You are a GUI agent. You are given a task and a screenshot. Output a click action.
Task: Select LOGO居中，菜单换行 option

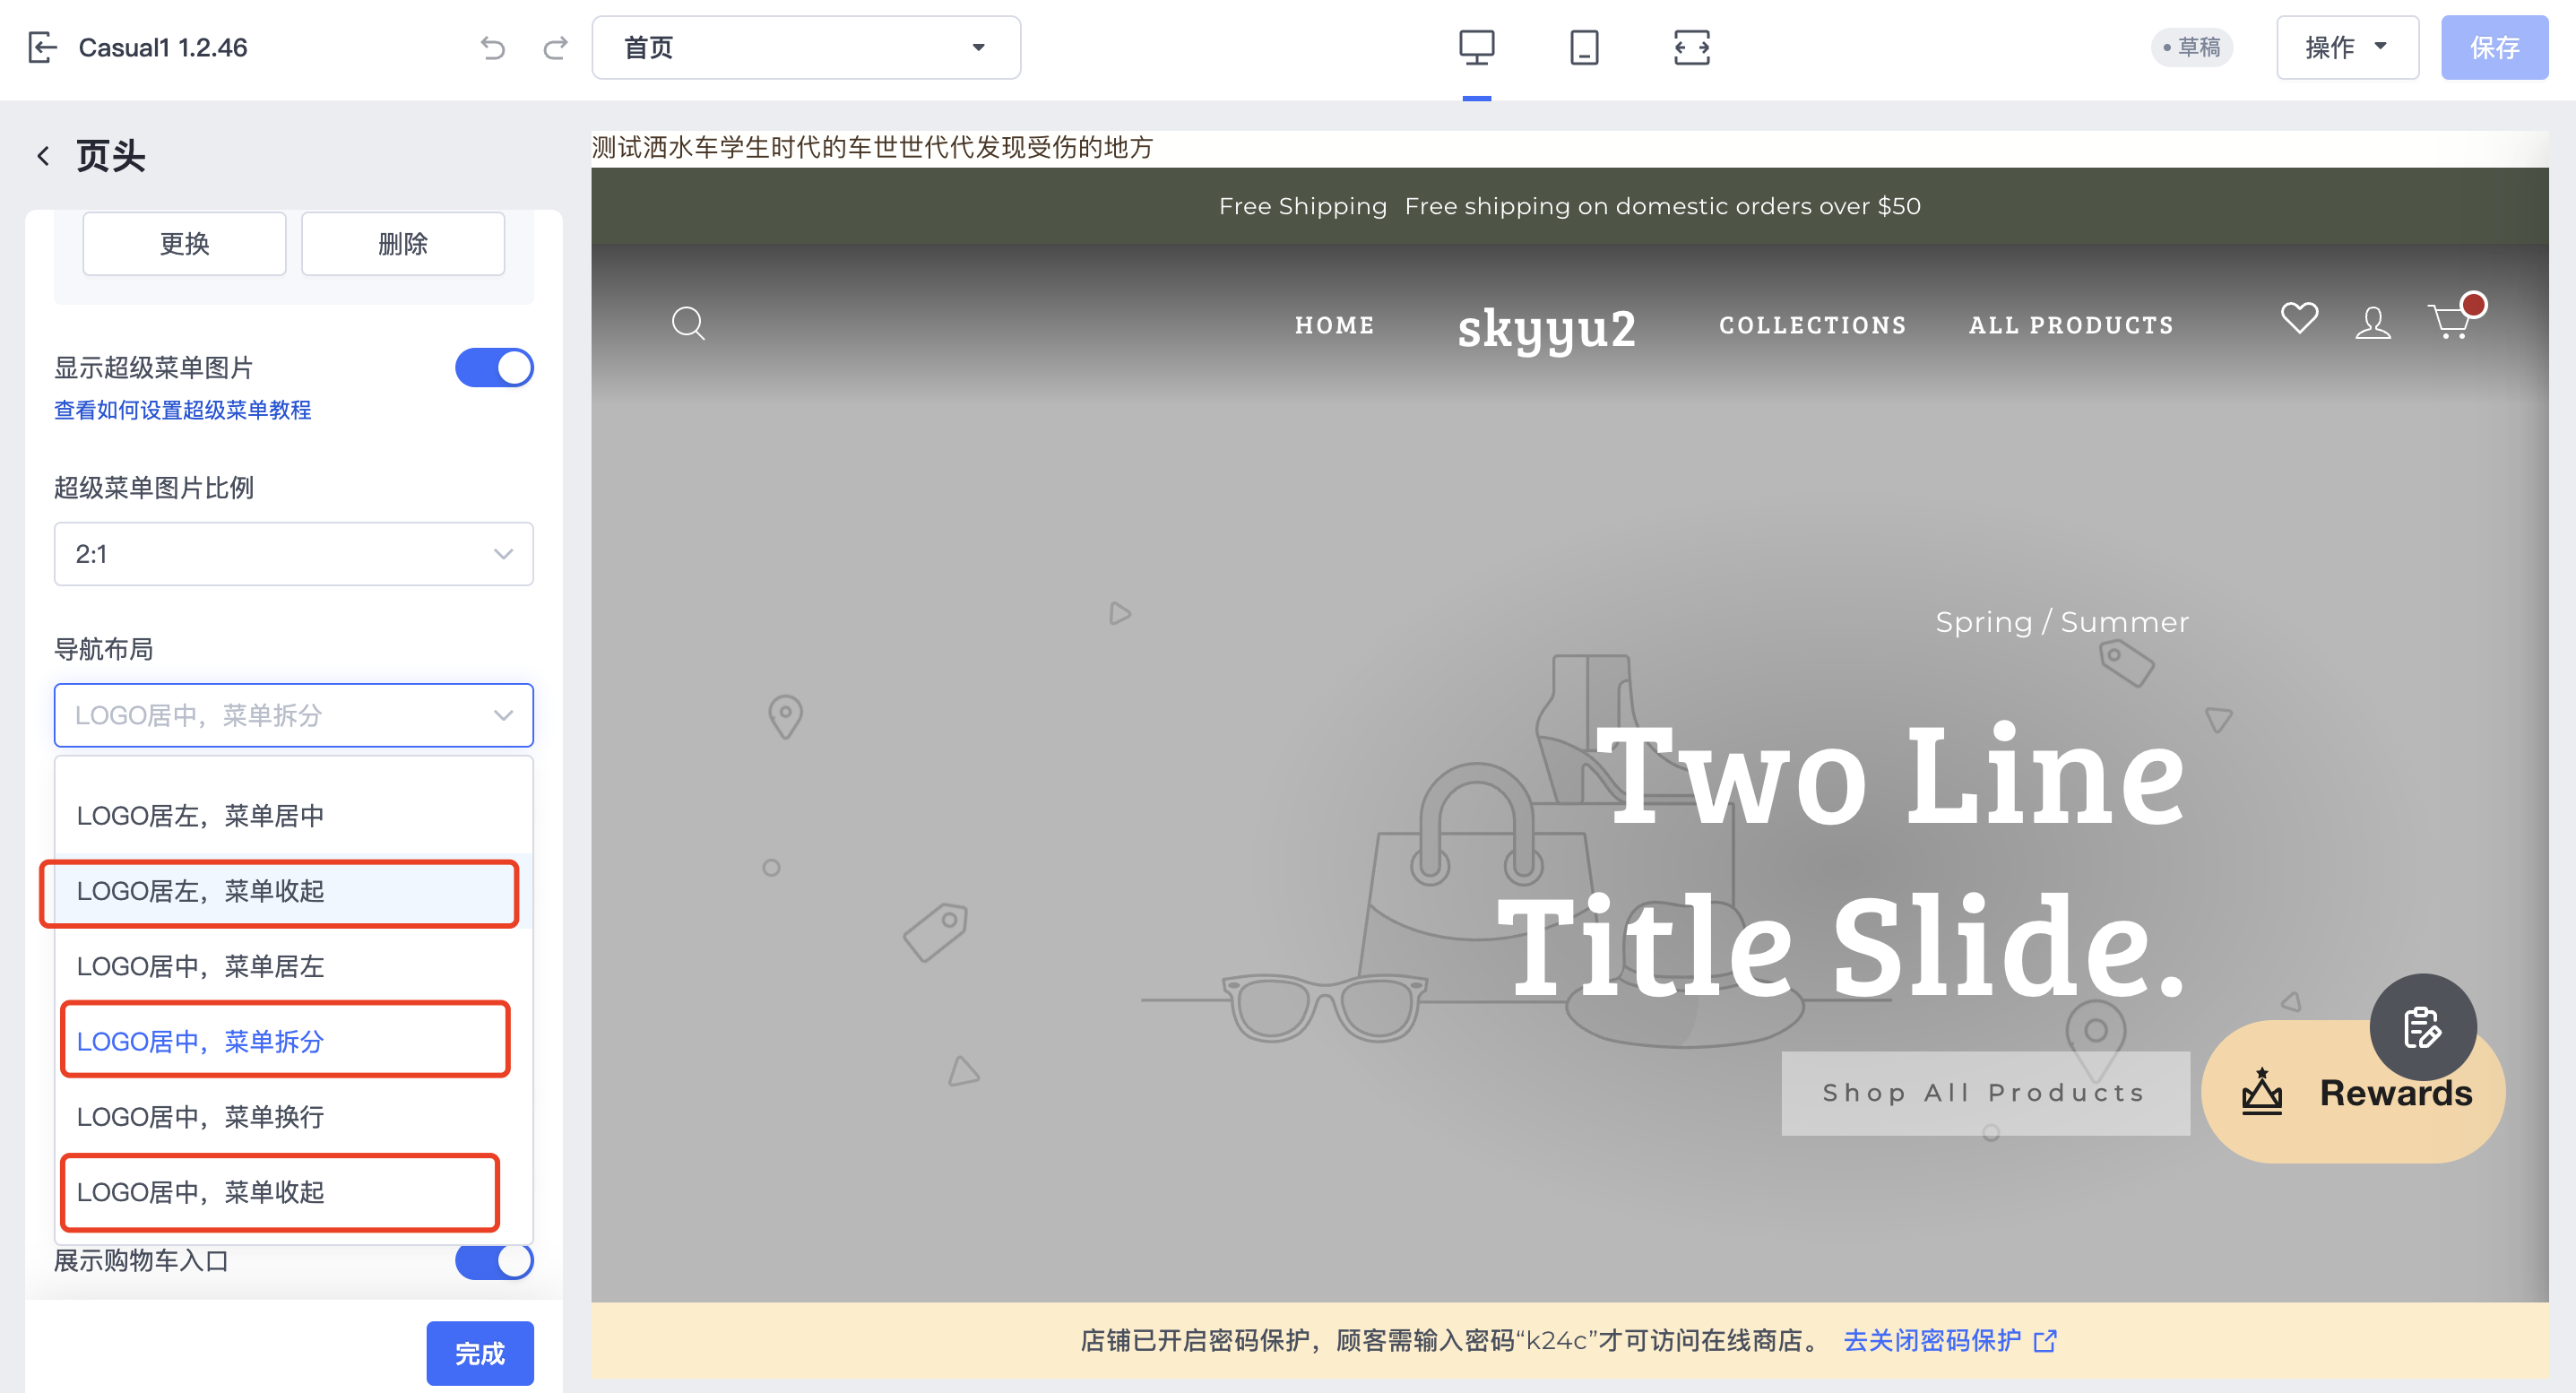coord(293,1116)
